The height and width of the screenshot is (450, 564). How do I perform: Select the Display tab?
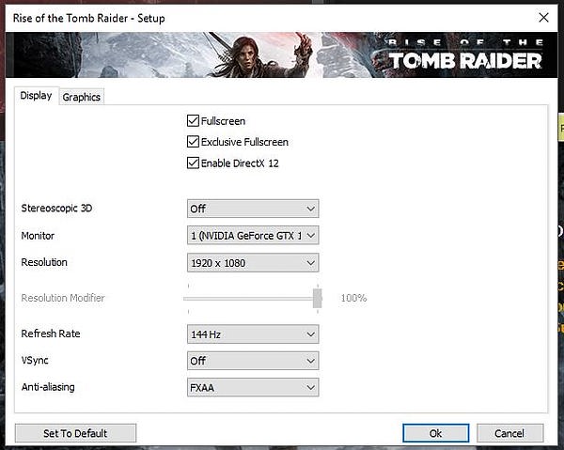coord(36,96)
